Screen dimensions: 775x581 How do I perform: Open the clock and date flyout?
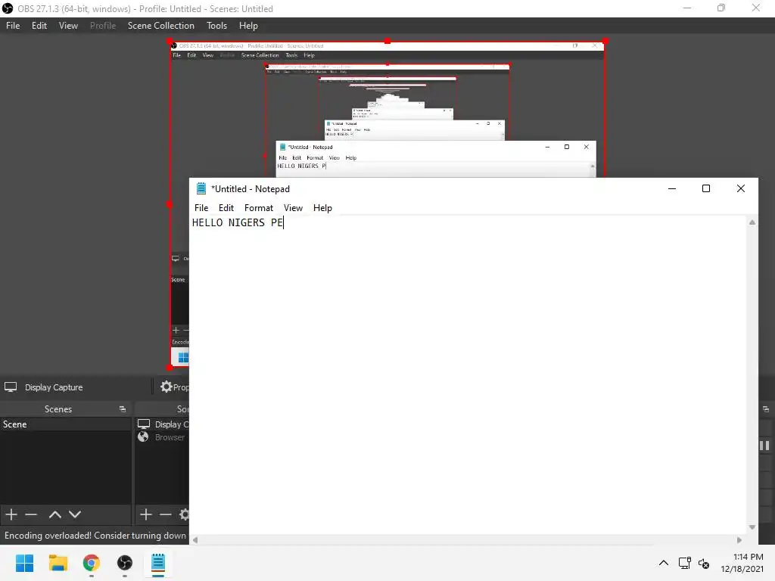coord(742,563)
